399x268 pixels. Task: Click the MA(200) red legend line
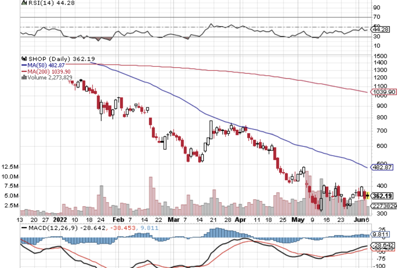tap(24, 71)
